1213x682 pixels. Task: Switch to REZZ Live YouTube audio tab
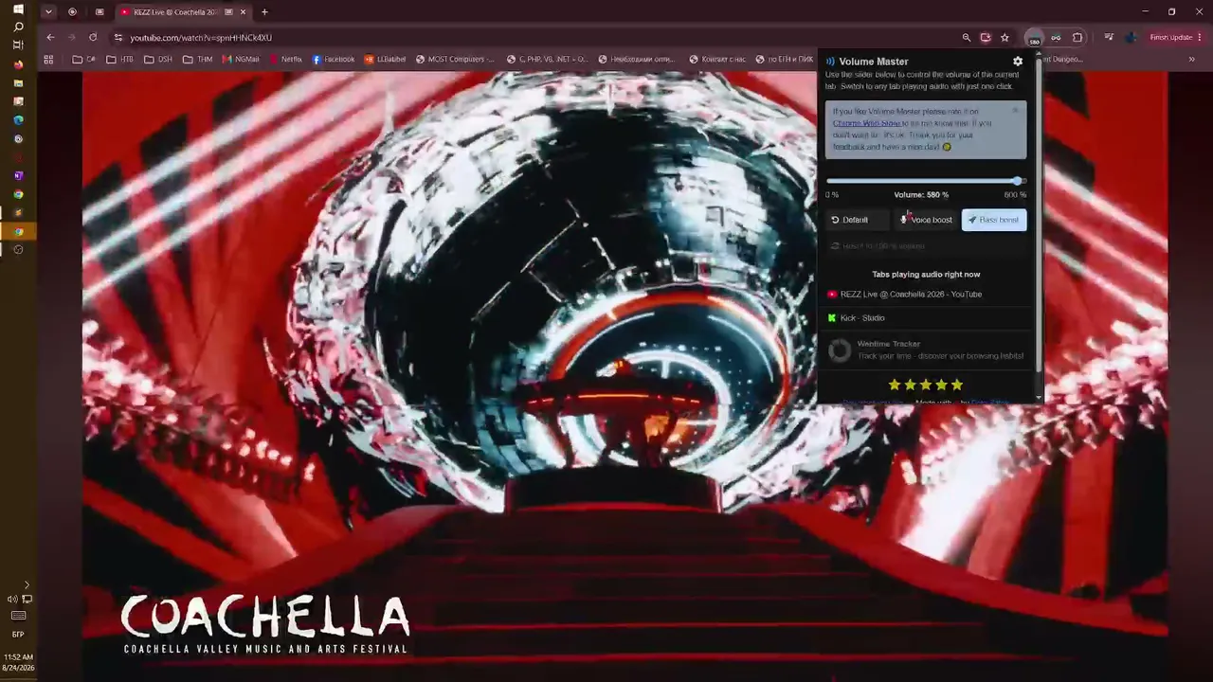[926, 295]
